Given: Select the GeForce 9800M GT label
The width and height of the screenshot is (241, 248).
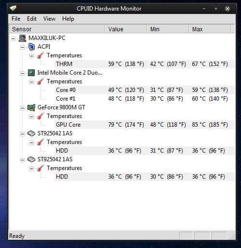Looking at the screenshot, I should [61, 107].
